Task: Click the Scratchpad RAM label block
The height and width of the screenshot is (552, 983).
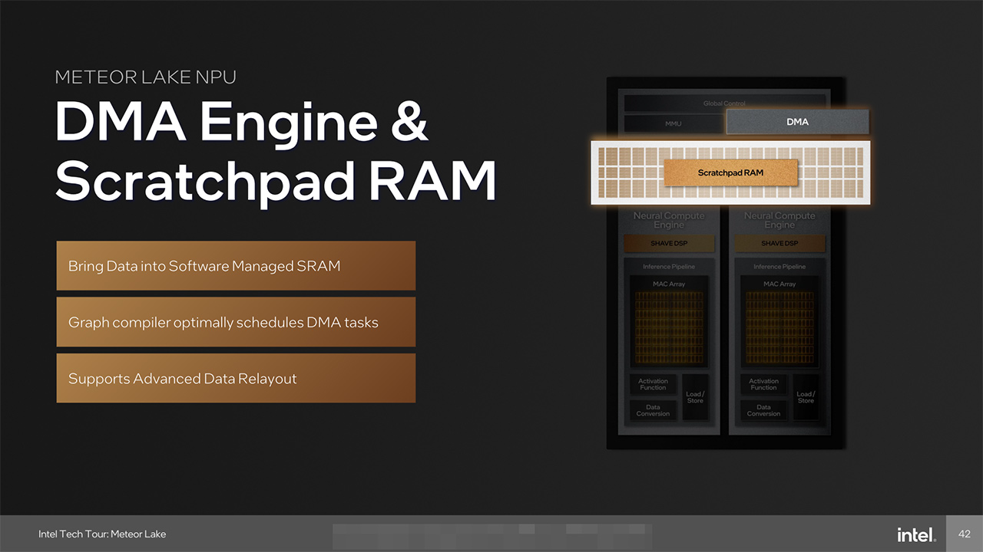Action: [730, 172]
